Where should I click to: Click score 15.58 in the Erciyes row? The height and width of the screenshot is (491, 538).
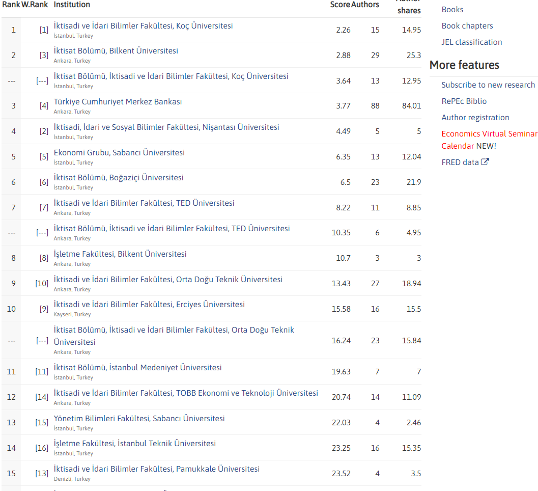point(341,309)
